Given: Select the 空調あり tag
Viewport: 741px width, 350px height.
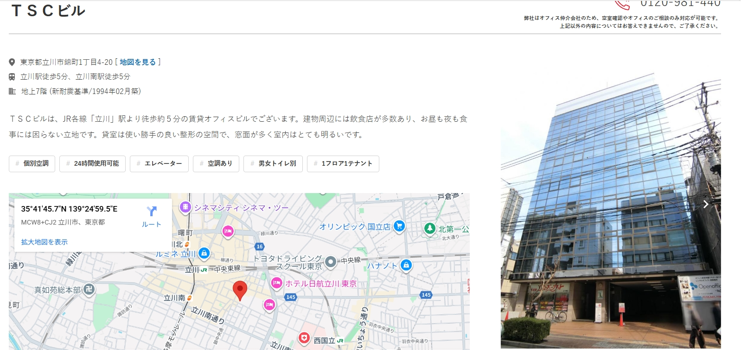Looking at the screenshot, I should coord(216,164).
